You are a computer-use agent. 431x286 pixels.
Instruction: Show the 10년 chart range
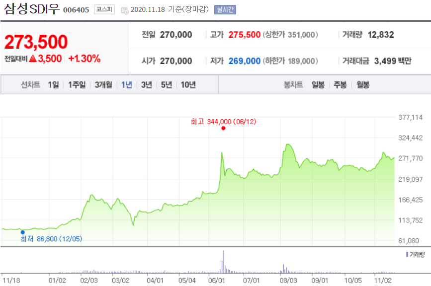pyautogui.click(x=188, y=85)
